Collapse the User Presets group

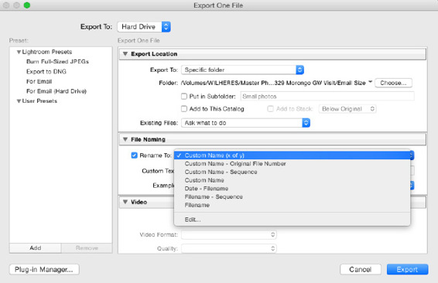tap(19, 101)
